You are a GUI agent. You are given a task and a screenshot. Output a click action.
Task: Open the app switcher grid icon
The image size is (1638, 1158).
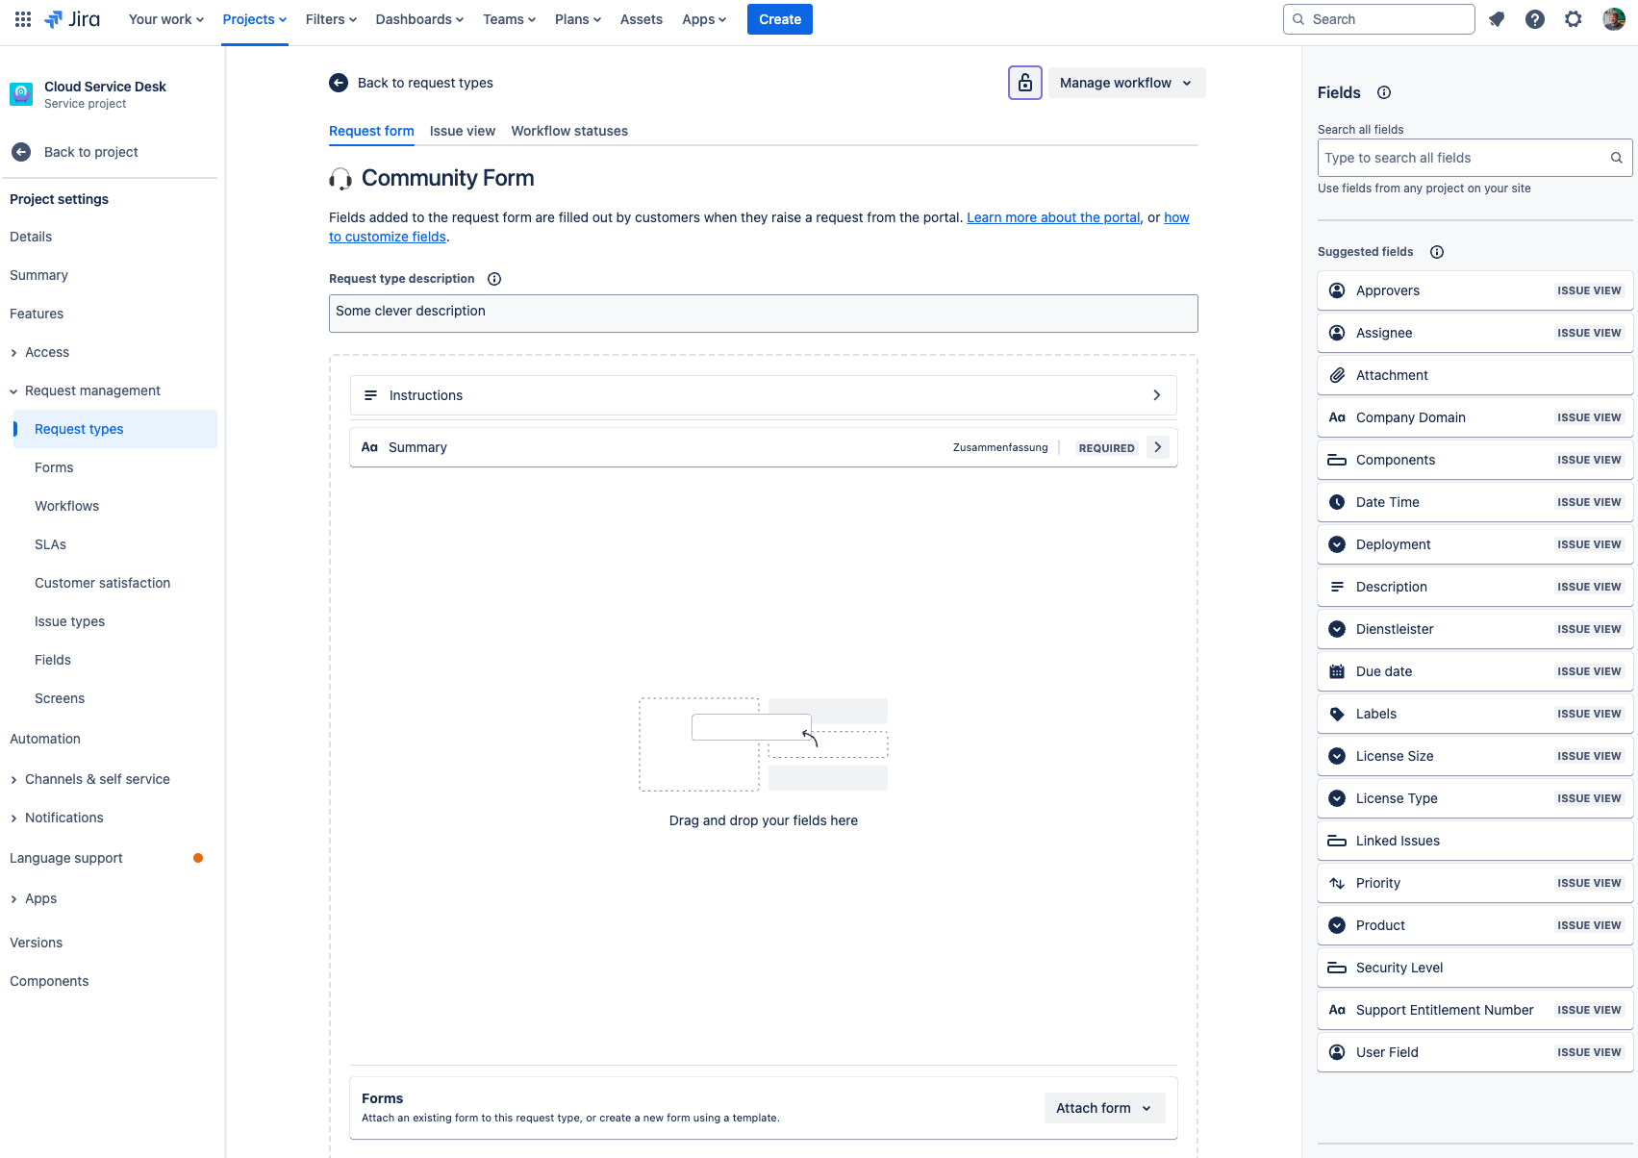[21, 18]
